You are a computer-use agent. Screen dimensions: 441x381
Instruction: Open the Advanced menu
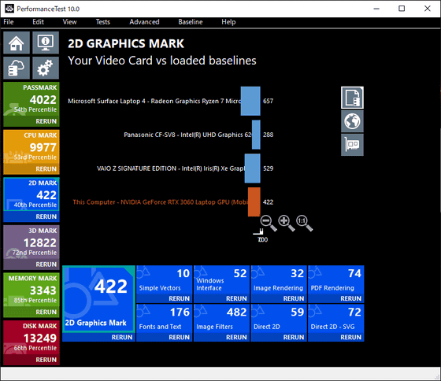pos(144,22)
